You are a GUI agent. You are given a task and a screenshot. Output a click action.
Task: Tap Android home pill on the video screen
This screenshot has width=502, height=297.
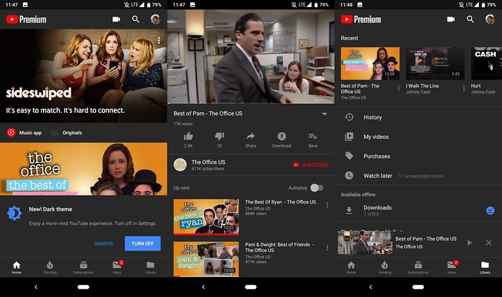pyautogui.click(x=251, y=287)
